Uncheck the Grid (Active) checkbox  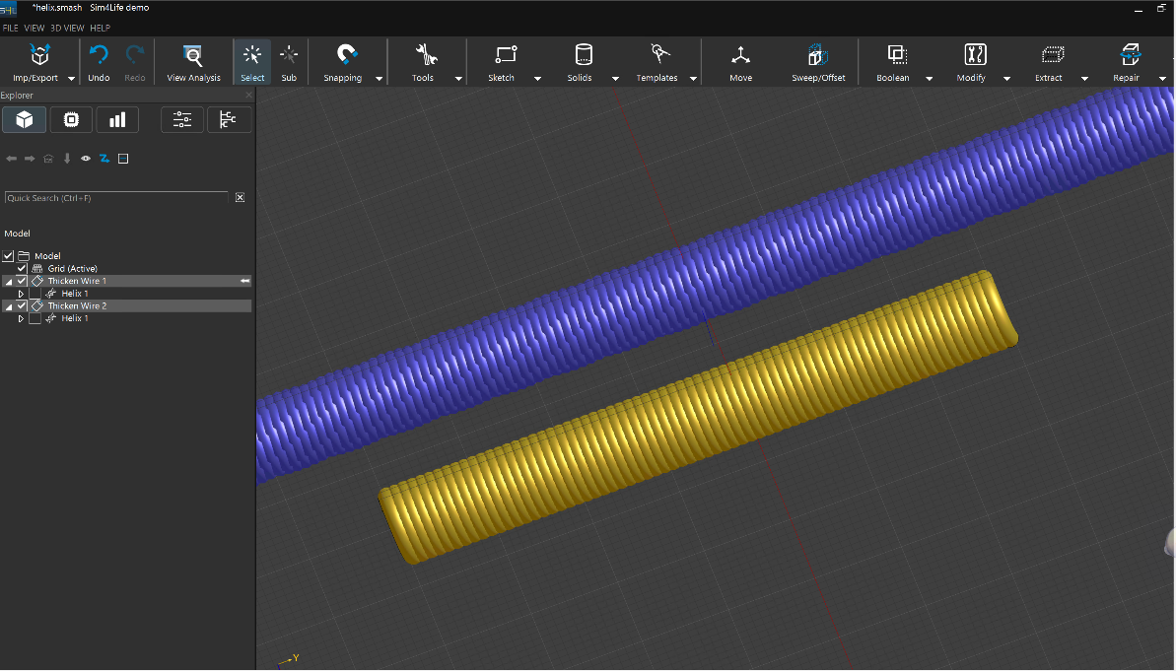[23, 269]
